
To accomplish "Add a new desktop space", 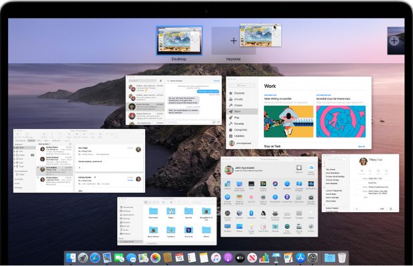I will [x=394, y=41].
